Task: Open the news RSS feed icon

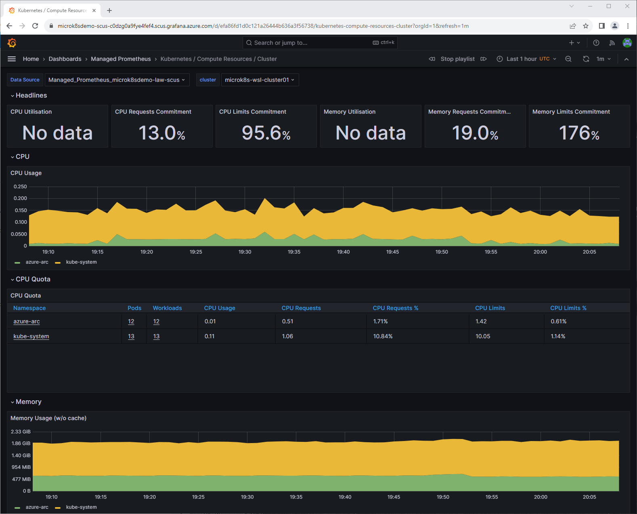Action: (612, 43)
